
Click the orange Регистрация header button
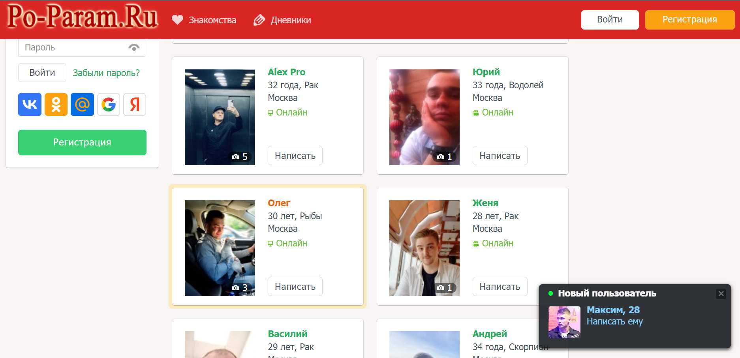click(x=689, y=20)
